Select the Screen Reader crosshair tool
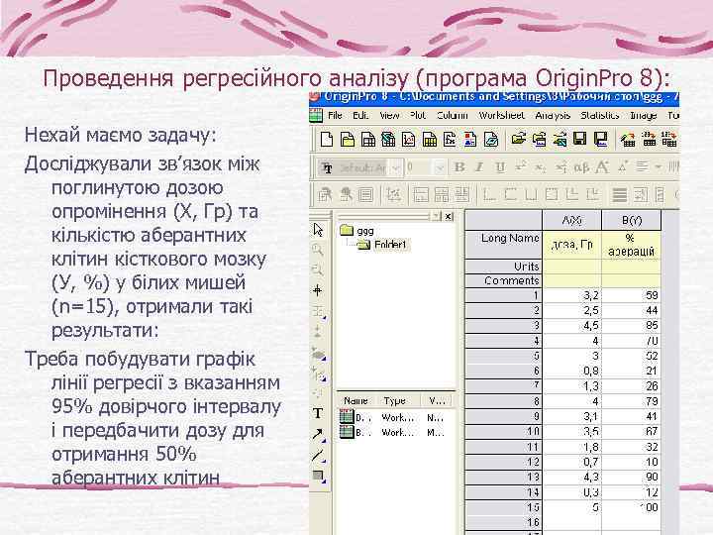This screenshot has height=535, width=713. [318, 290]
